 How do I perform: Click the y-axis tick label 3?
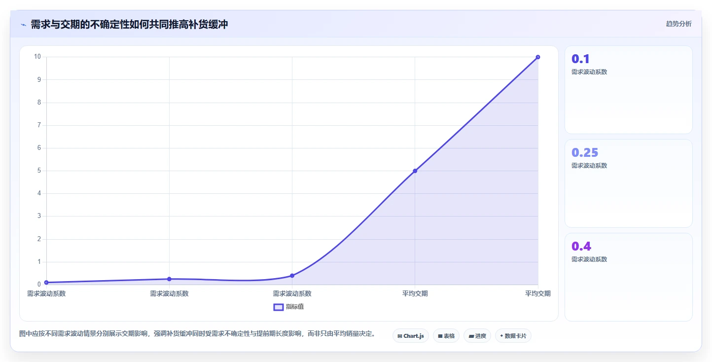(39, 216)
